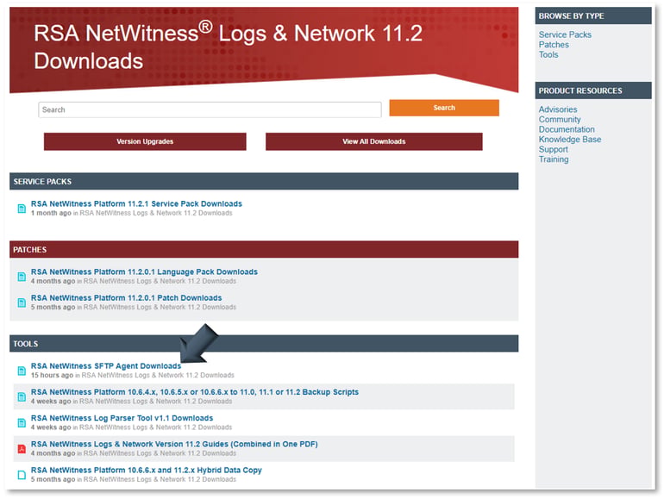Viewport: 664px width, 499px height.
Task: Open Training resource link
Action: [554, 159]
